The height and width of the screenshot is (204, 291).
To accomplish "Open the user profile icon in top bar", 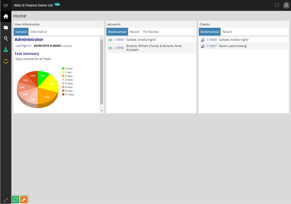I will [286, 5].
